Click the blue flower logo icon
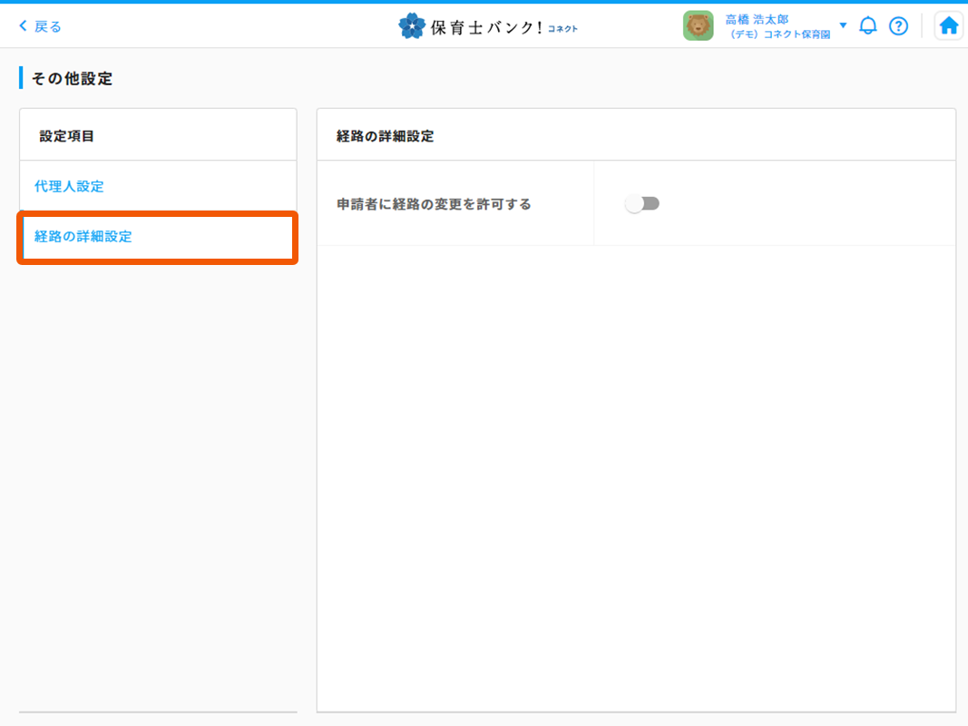This screenshot has width=968, height=726. pos(412,26)
